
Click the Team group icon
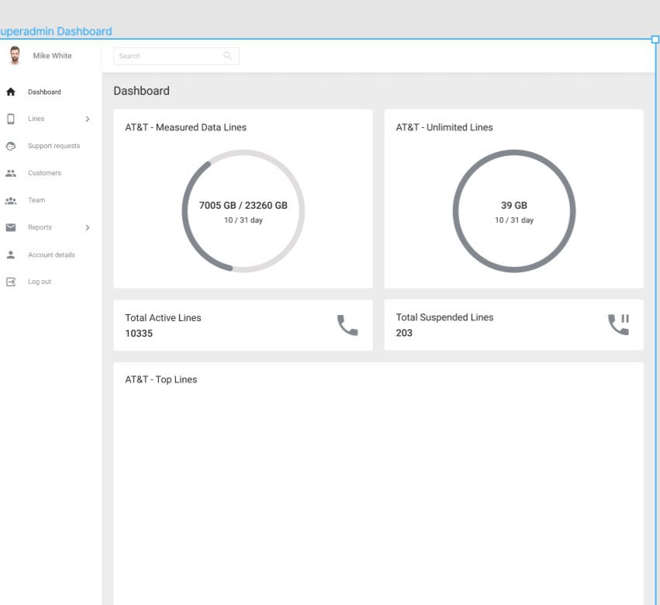tap(11, 201)
